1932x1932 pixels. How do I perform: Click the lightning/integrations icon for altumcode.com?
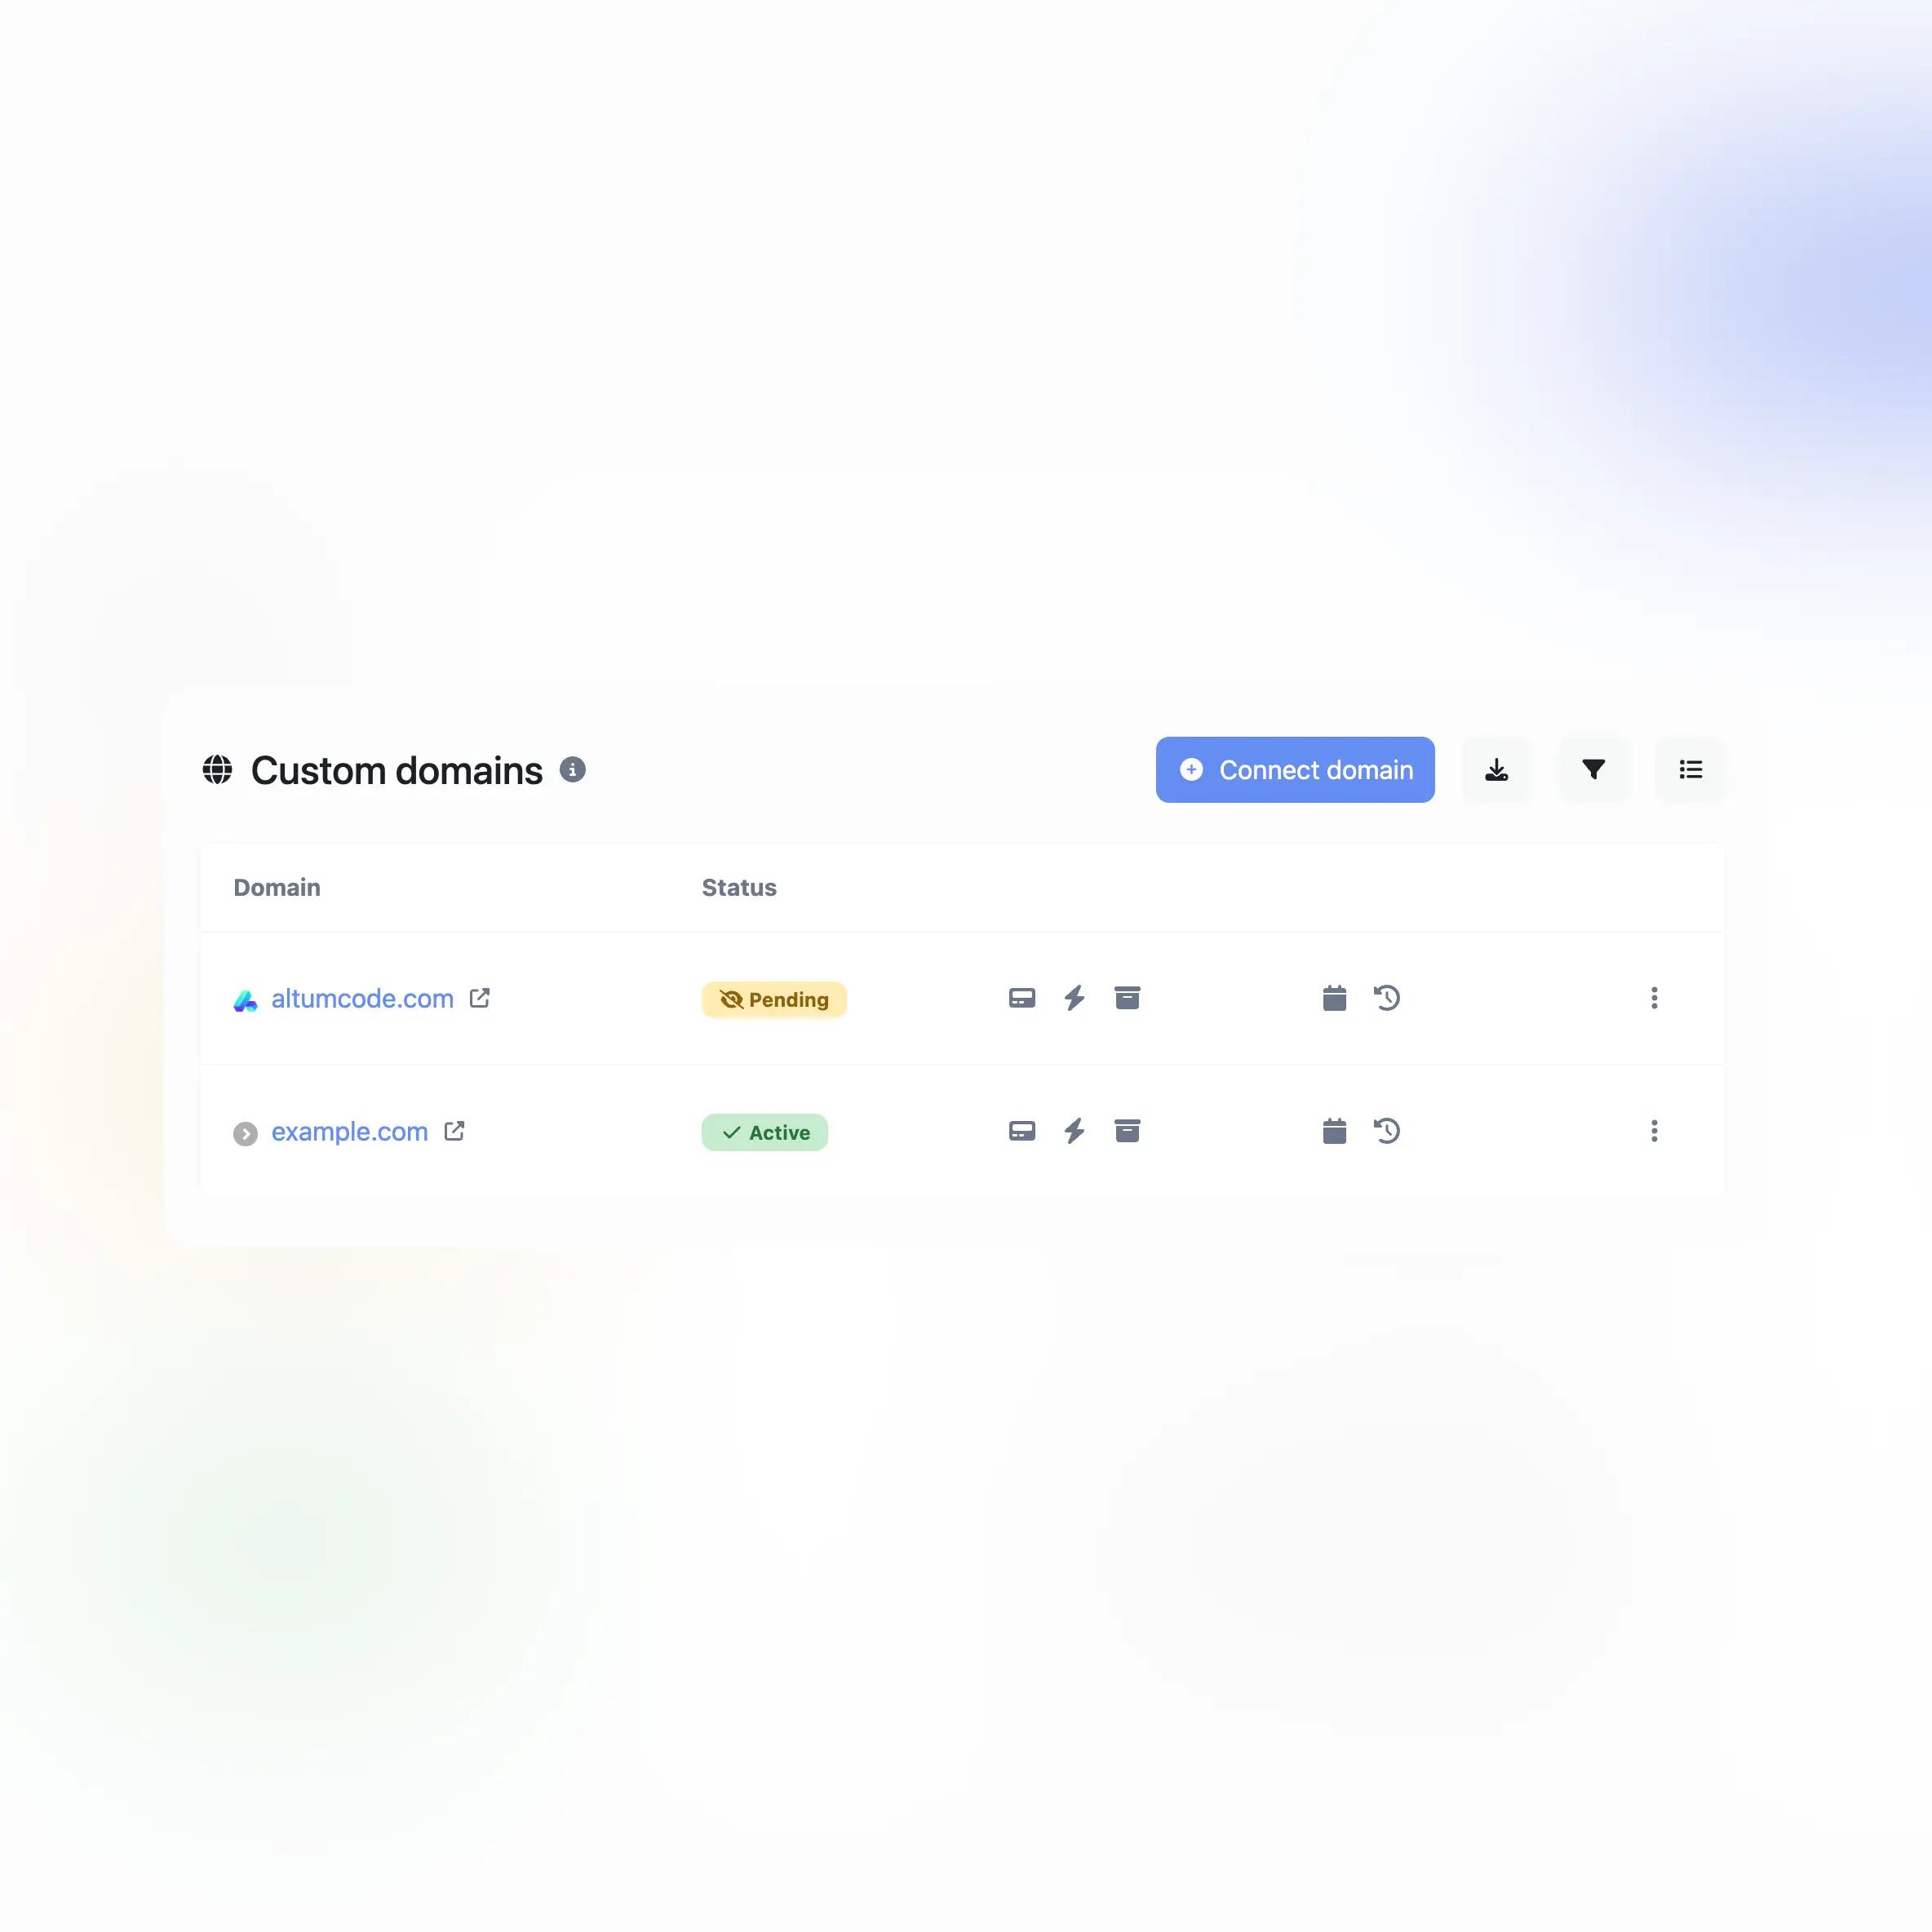coord(1074,996)
